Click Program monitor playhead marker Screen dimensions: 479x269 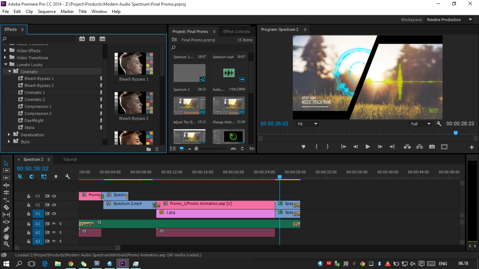(x=455, y=133)
